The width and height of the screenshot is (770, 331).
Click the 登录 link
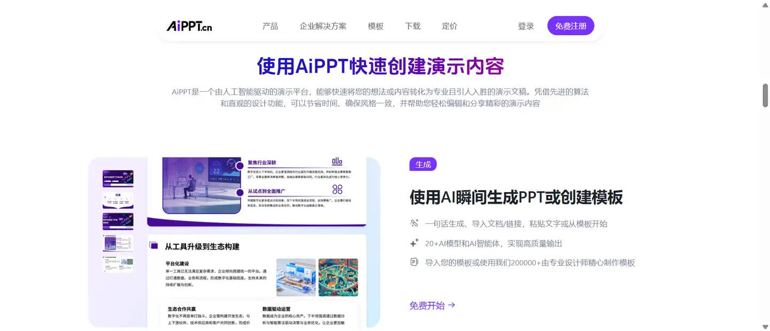(526, 26)
